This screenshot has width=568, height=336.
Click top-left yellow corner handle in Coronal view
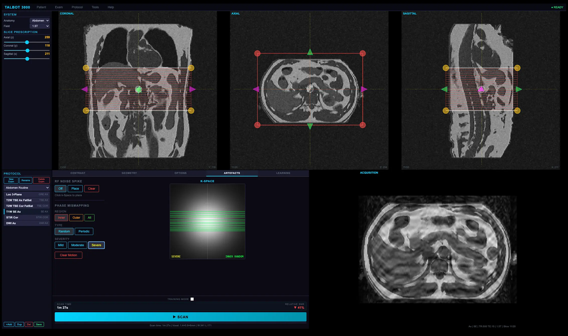point(86,68)
